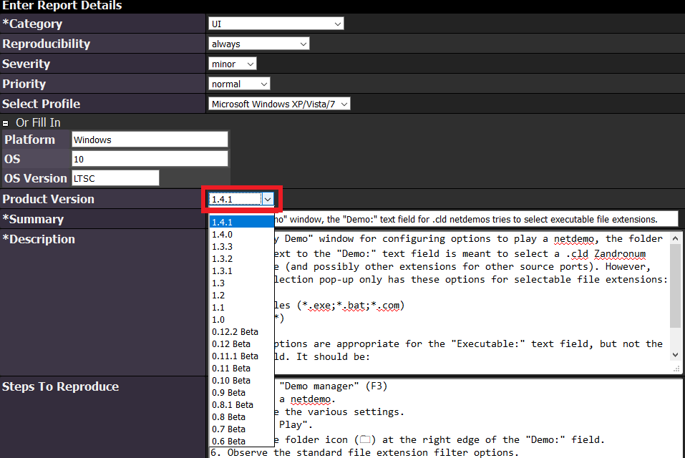Screen dimensions: 685x458
Task: Select version 1.3.3 from the list
Action: [222, 246]
